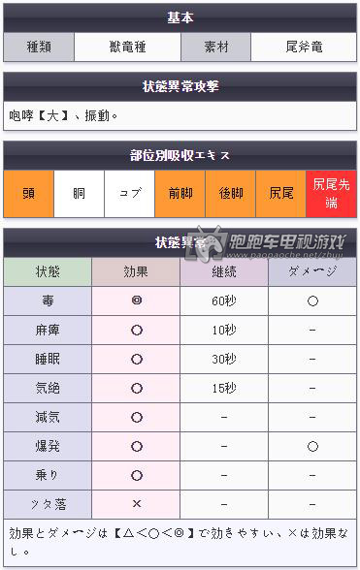Click the effect circle icon for 気絶
This screenshot has width=360, height=570.
pos(137,388)
